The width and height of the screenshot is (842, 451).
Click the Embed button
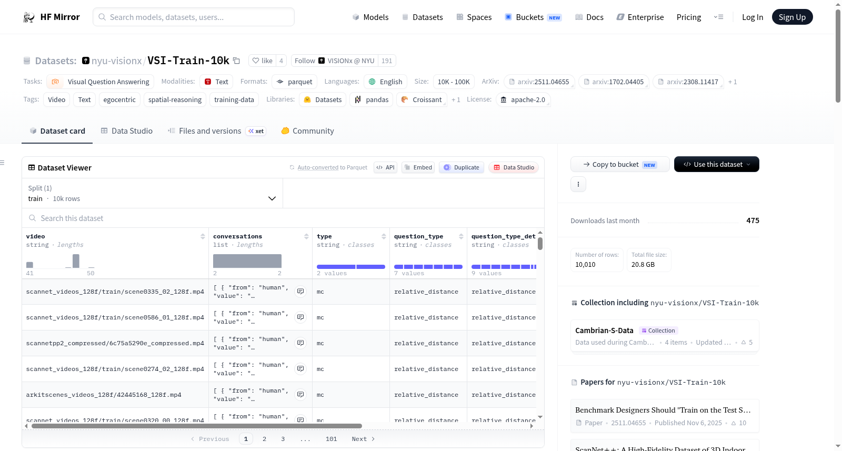[x=418, y=167]
